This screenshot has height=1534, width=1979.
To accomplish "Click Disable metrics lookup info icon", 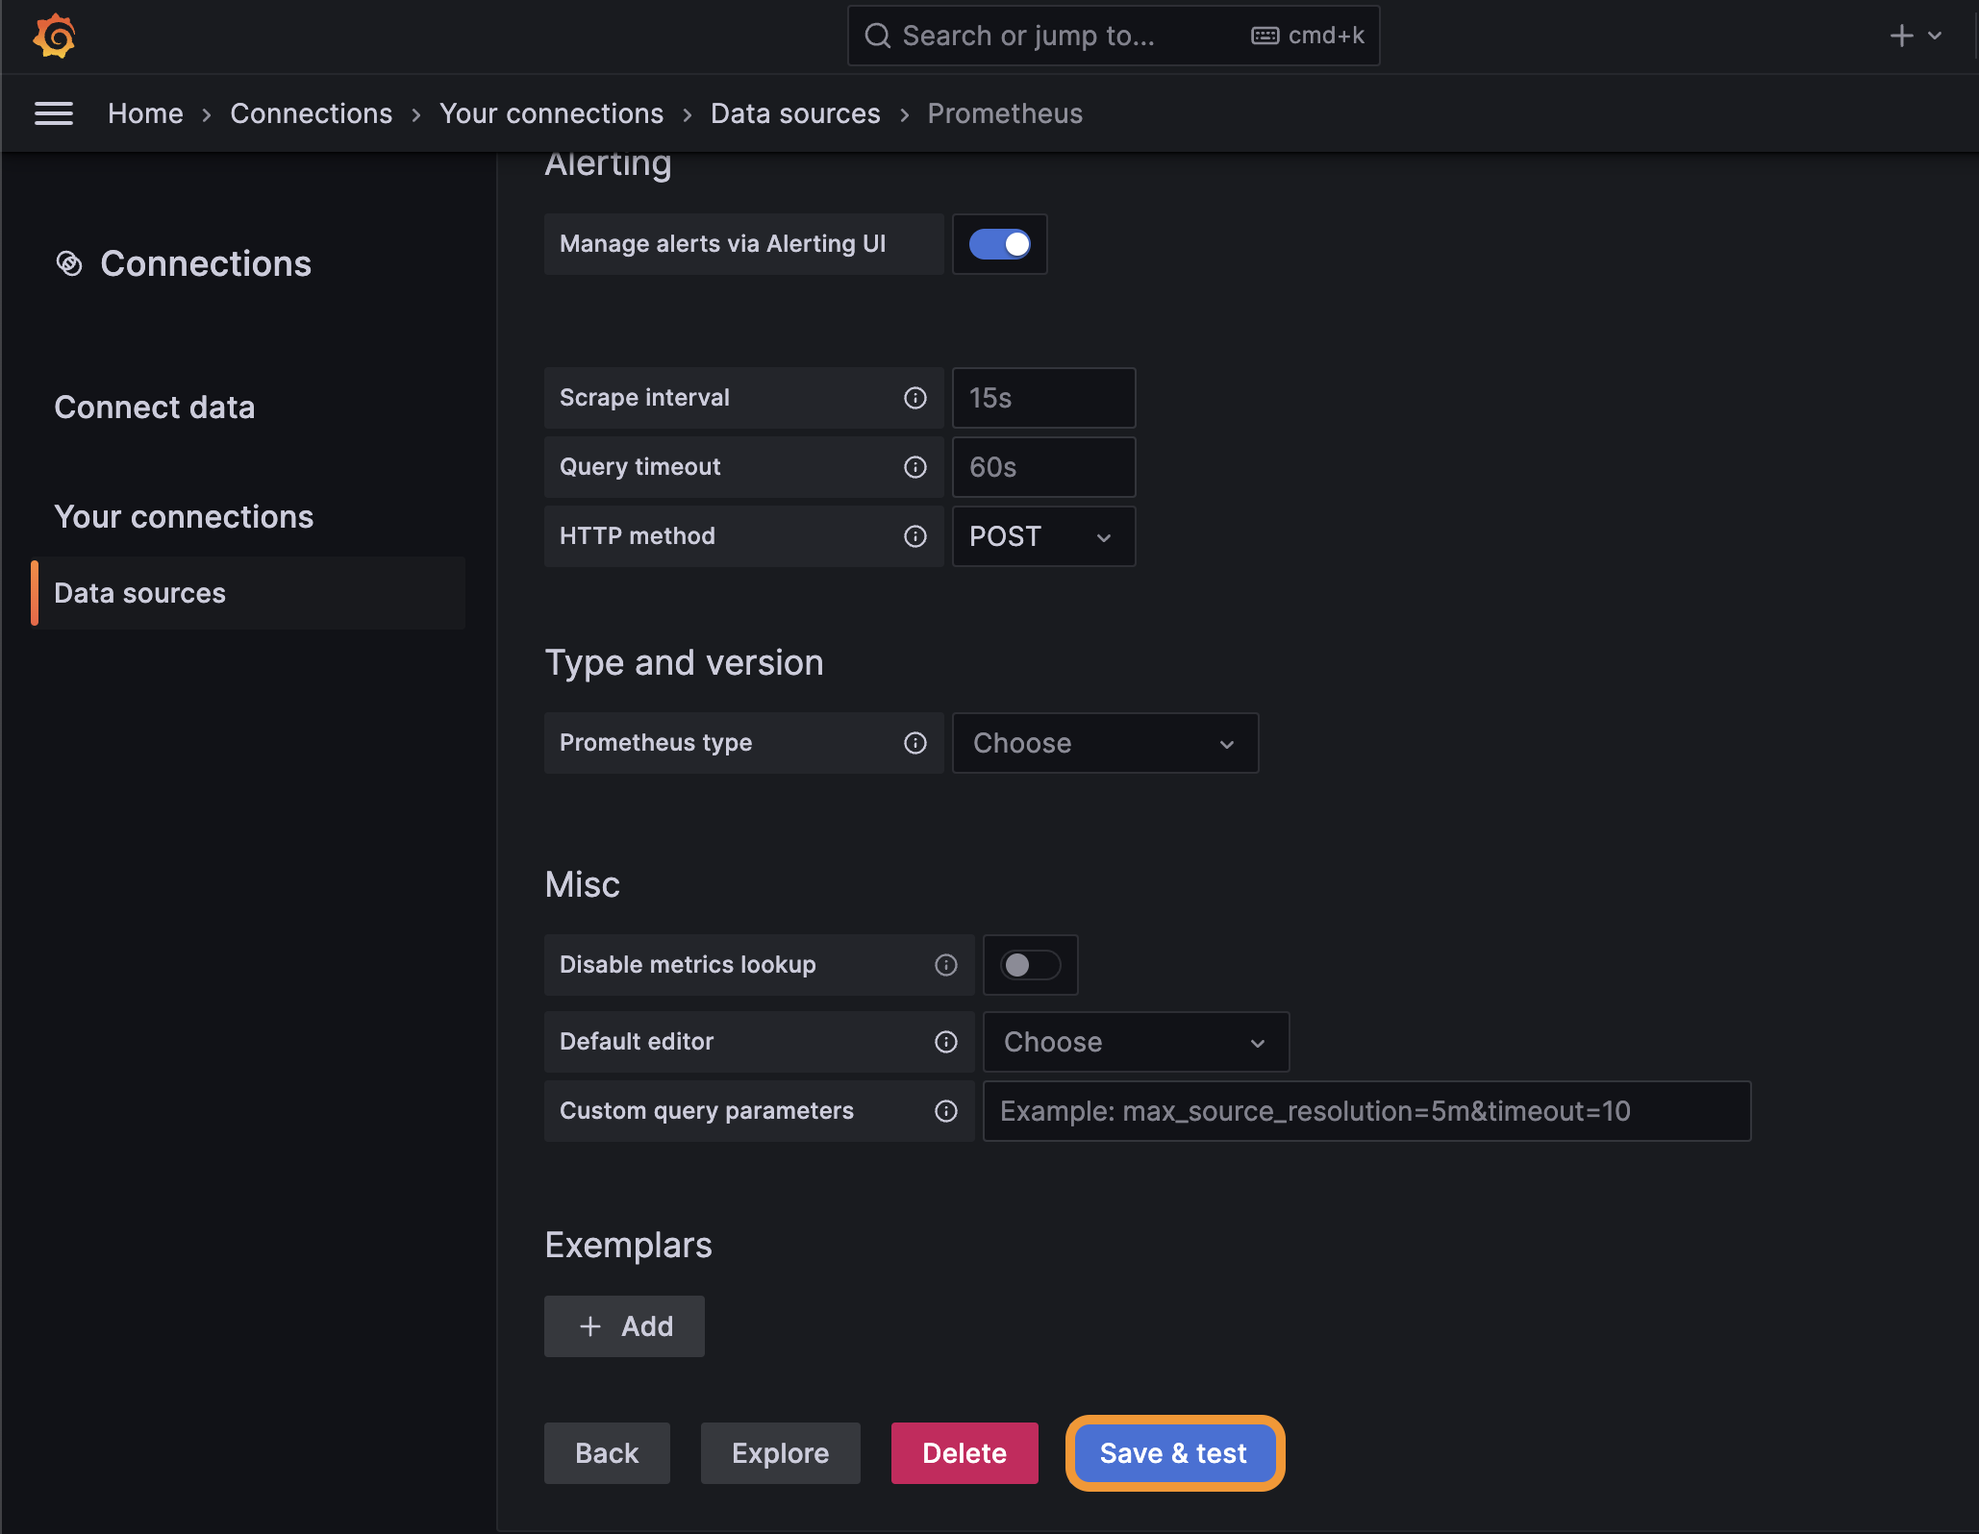I will (945, 965).
